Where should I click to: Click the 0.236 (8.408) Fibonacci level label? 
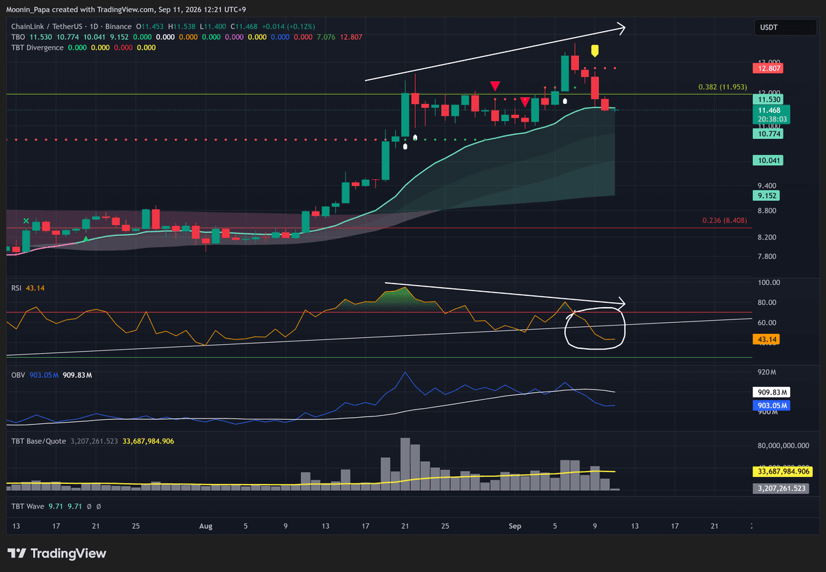726,220
